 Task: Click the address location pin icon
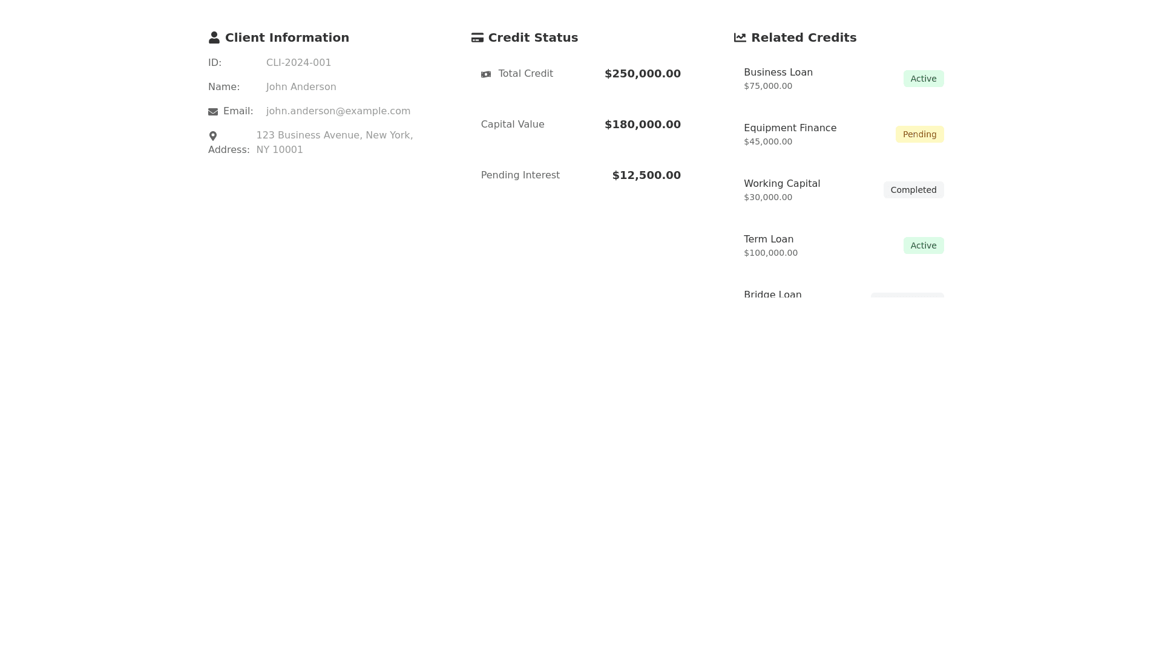[213, 136]
